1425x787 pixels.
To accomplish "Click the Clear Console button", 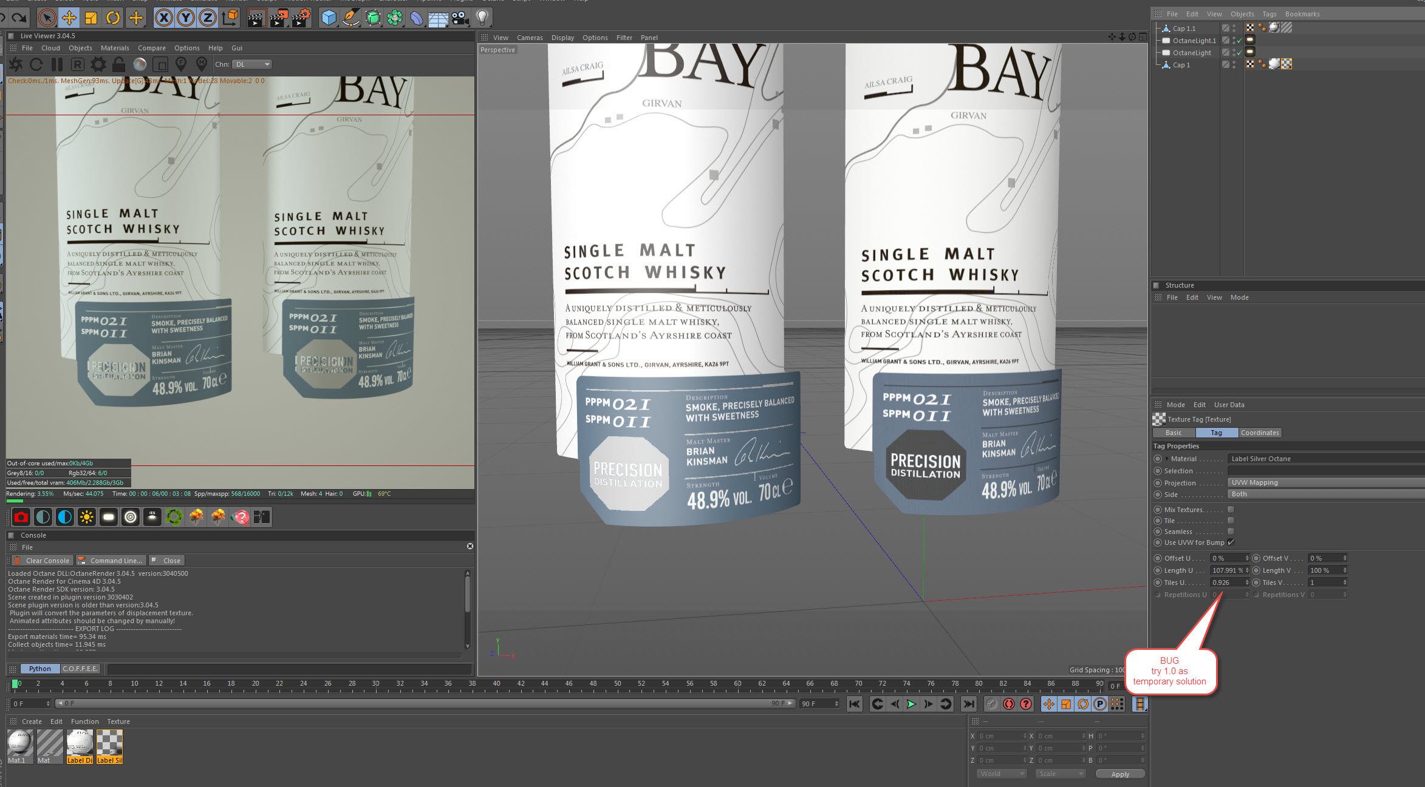I will click(x=43, y=561).
